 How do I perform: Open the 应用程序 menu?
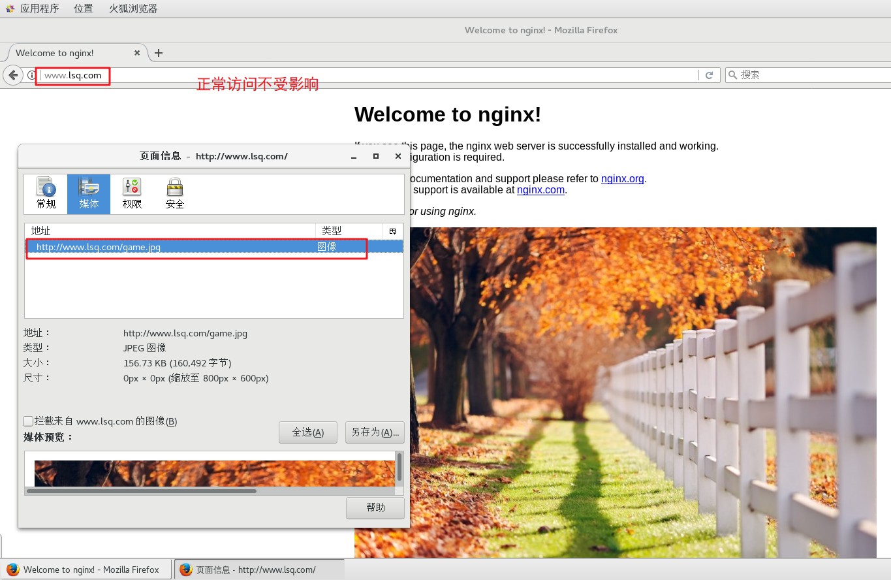click(33, 8)
